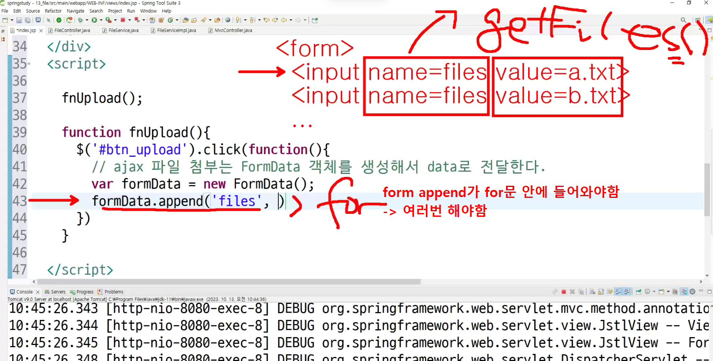
Task: Click the editor horizontal scrollbar
Action: click(229, 282)
